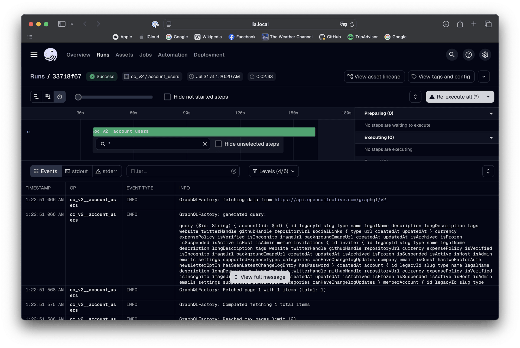
Task: Go to Runs tab
Action: (103, 55)
